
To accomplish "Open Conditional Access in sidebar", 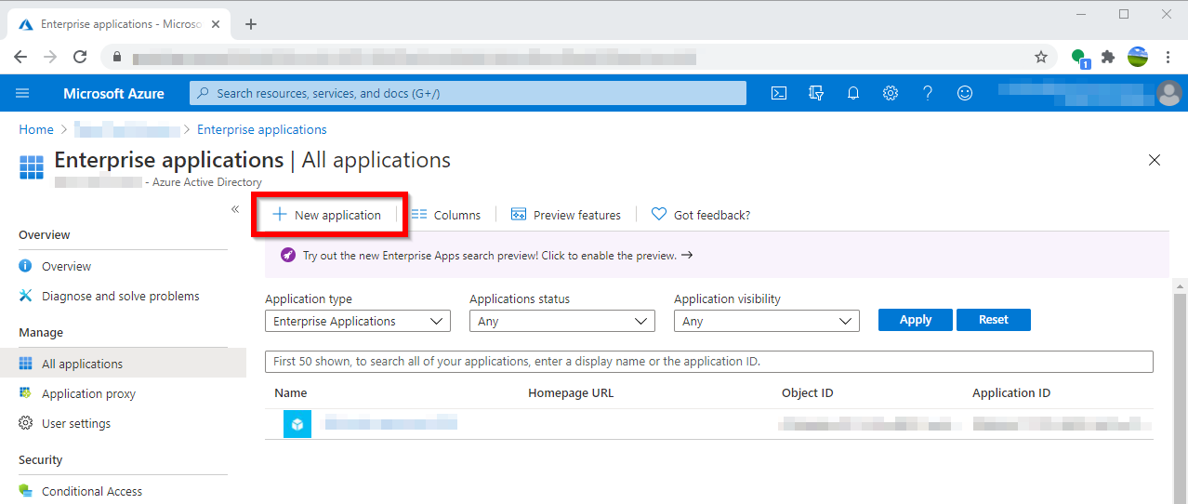I will click(x=91, y=491).
